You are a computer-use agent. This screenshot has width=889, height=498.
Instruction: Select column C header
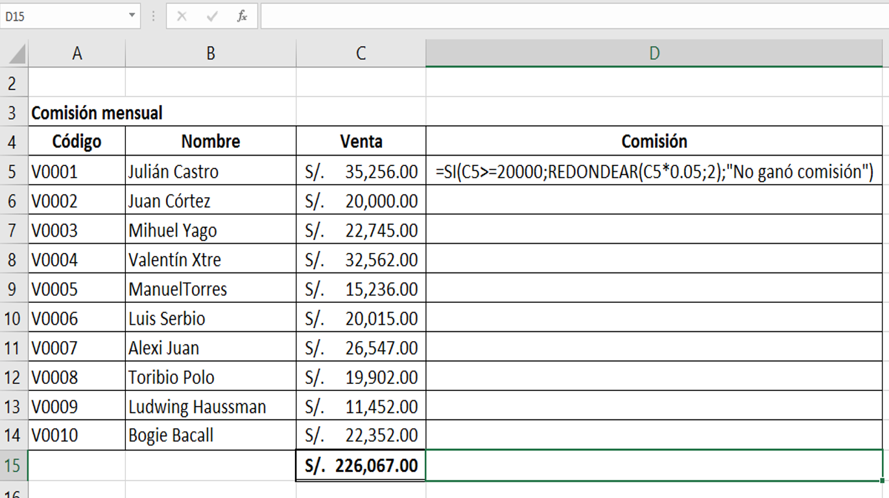tap(361, 54)
